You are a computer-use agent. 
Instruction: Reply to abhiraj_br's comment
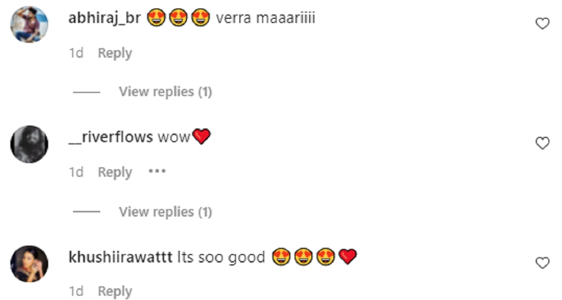(x=115, y=53)
